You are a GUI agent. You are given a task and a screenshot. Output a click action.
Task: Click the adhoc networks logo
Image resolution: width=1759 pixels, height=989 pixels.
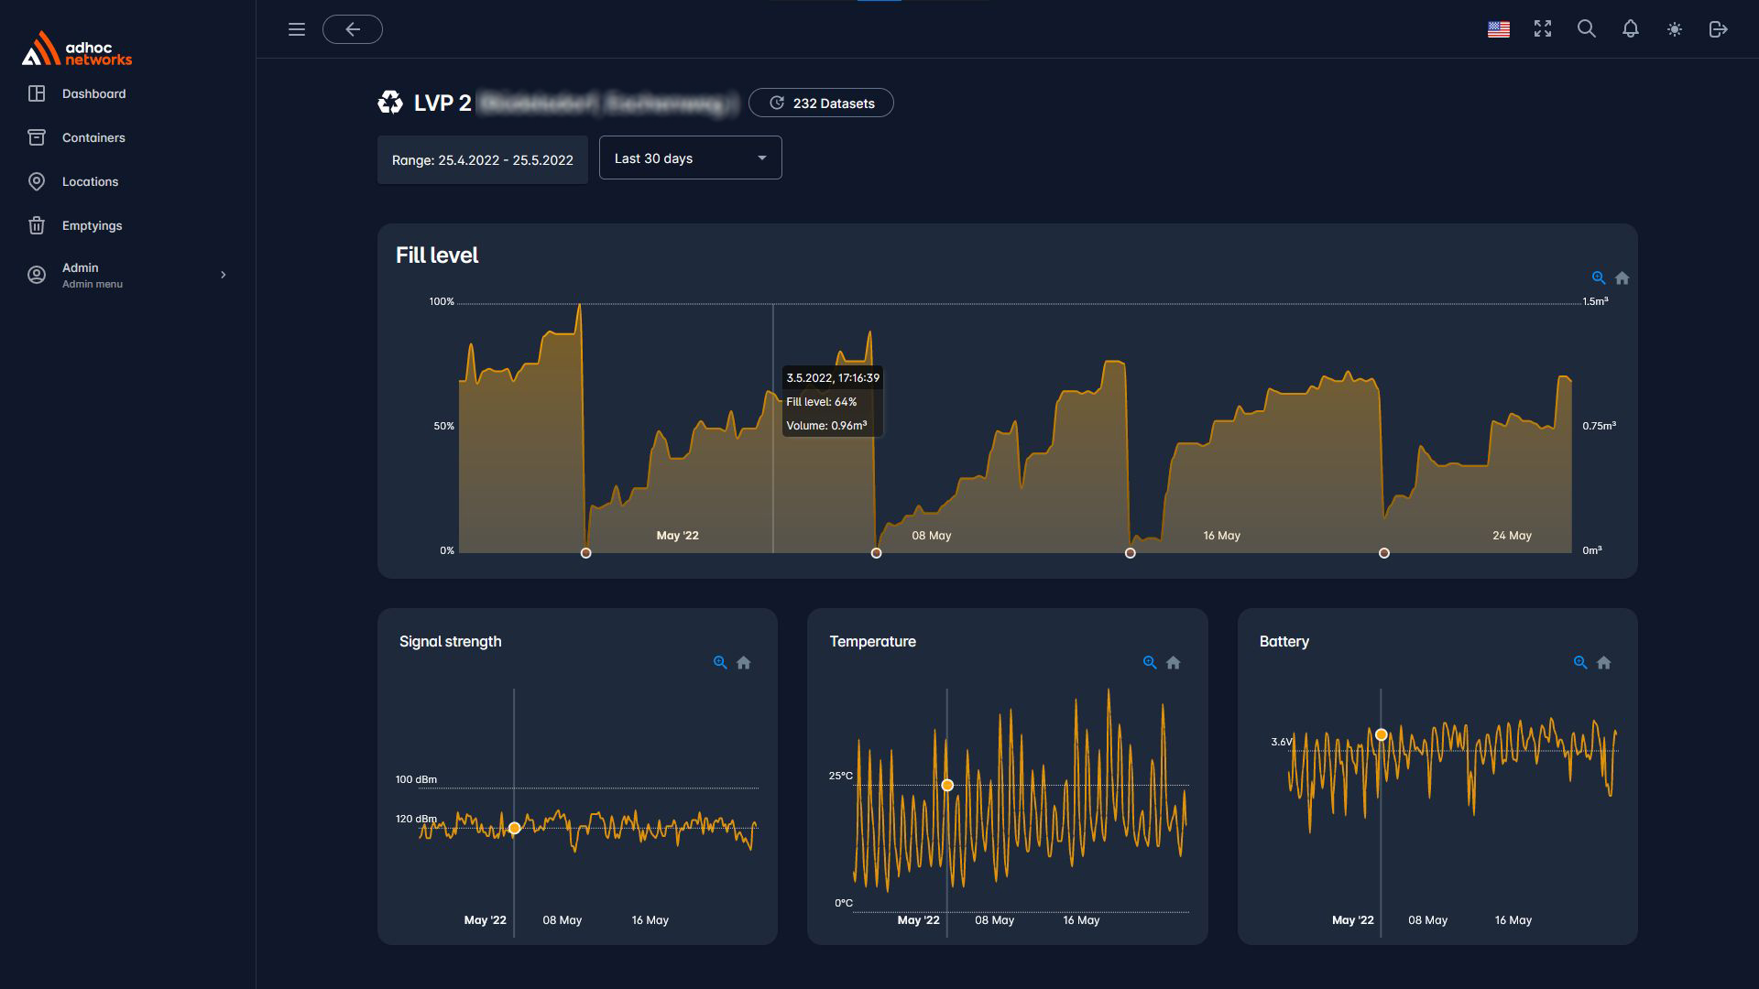click(77, 49)
